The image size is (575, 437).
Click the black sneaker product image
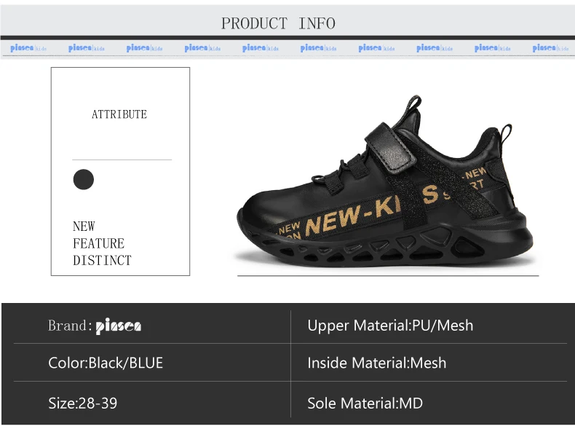pos(385,181)
